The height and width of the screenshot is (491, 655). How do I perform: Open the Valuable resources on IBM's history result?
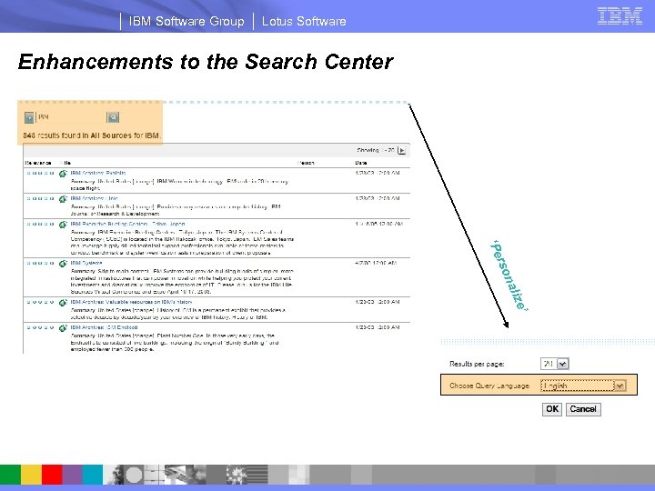[x=131, y=302]
